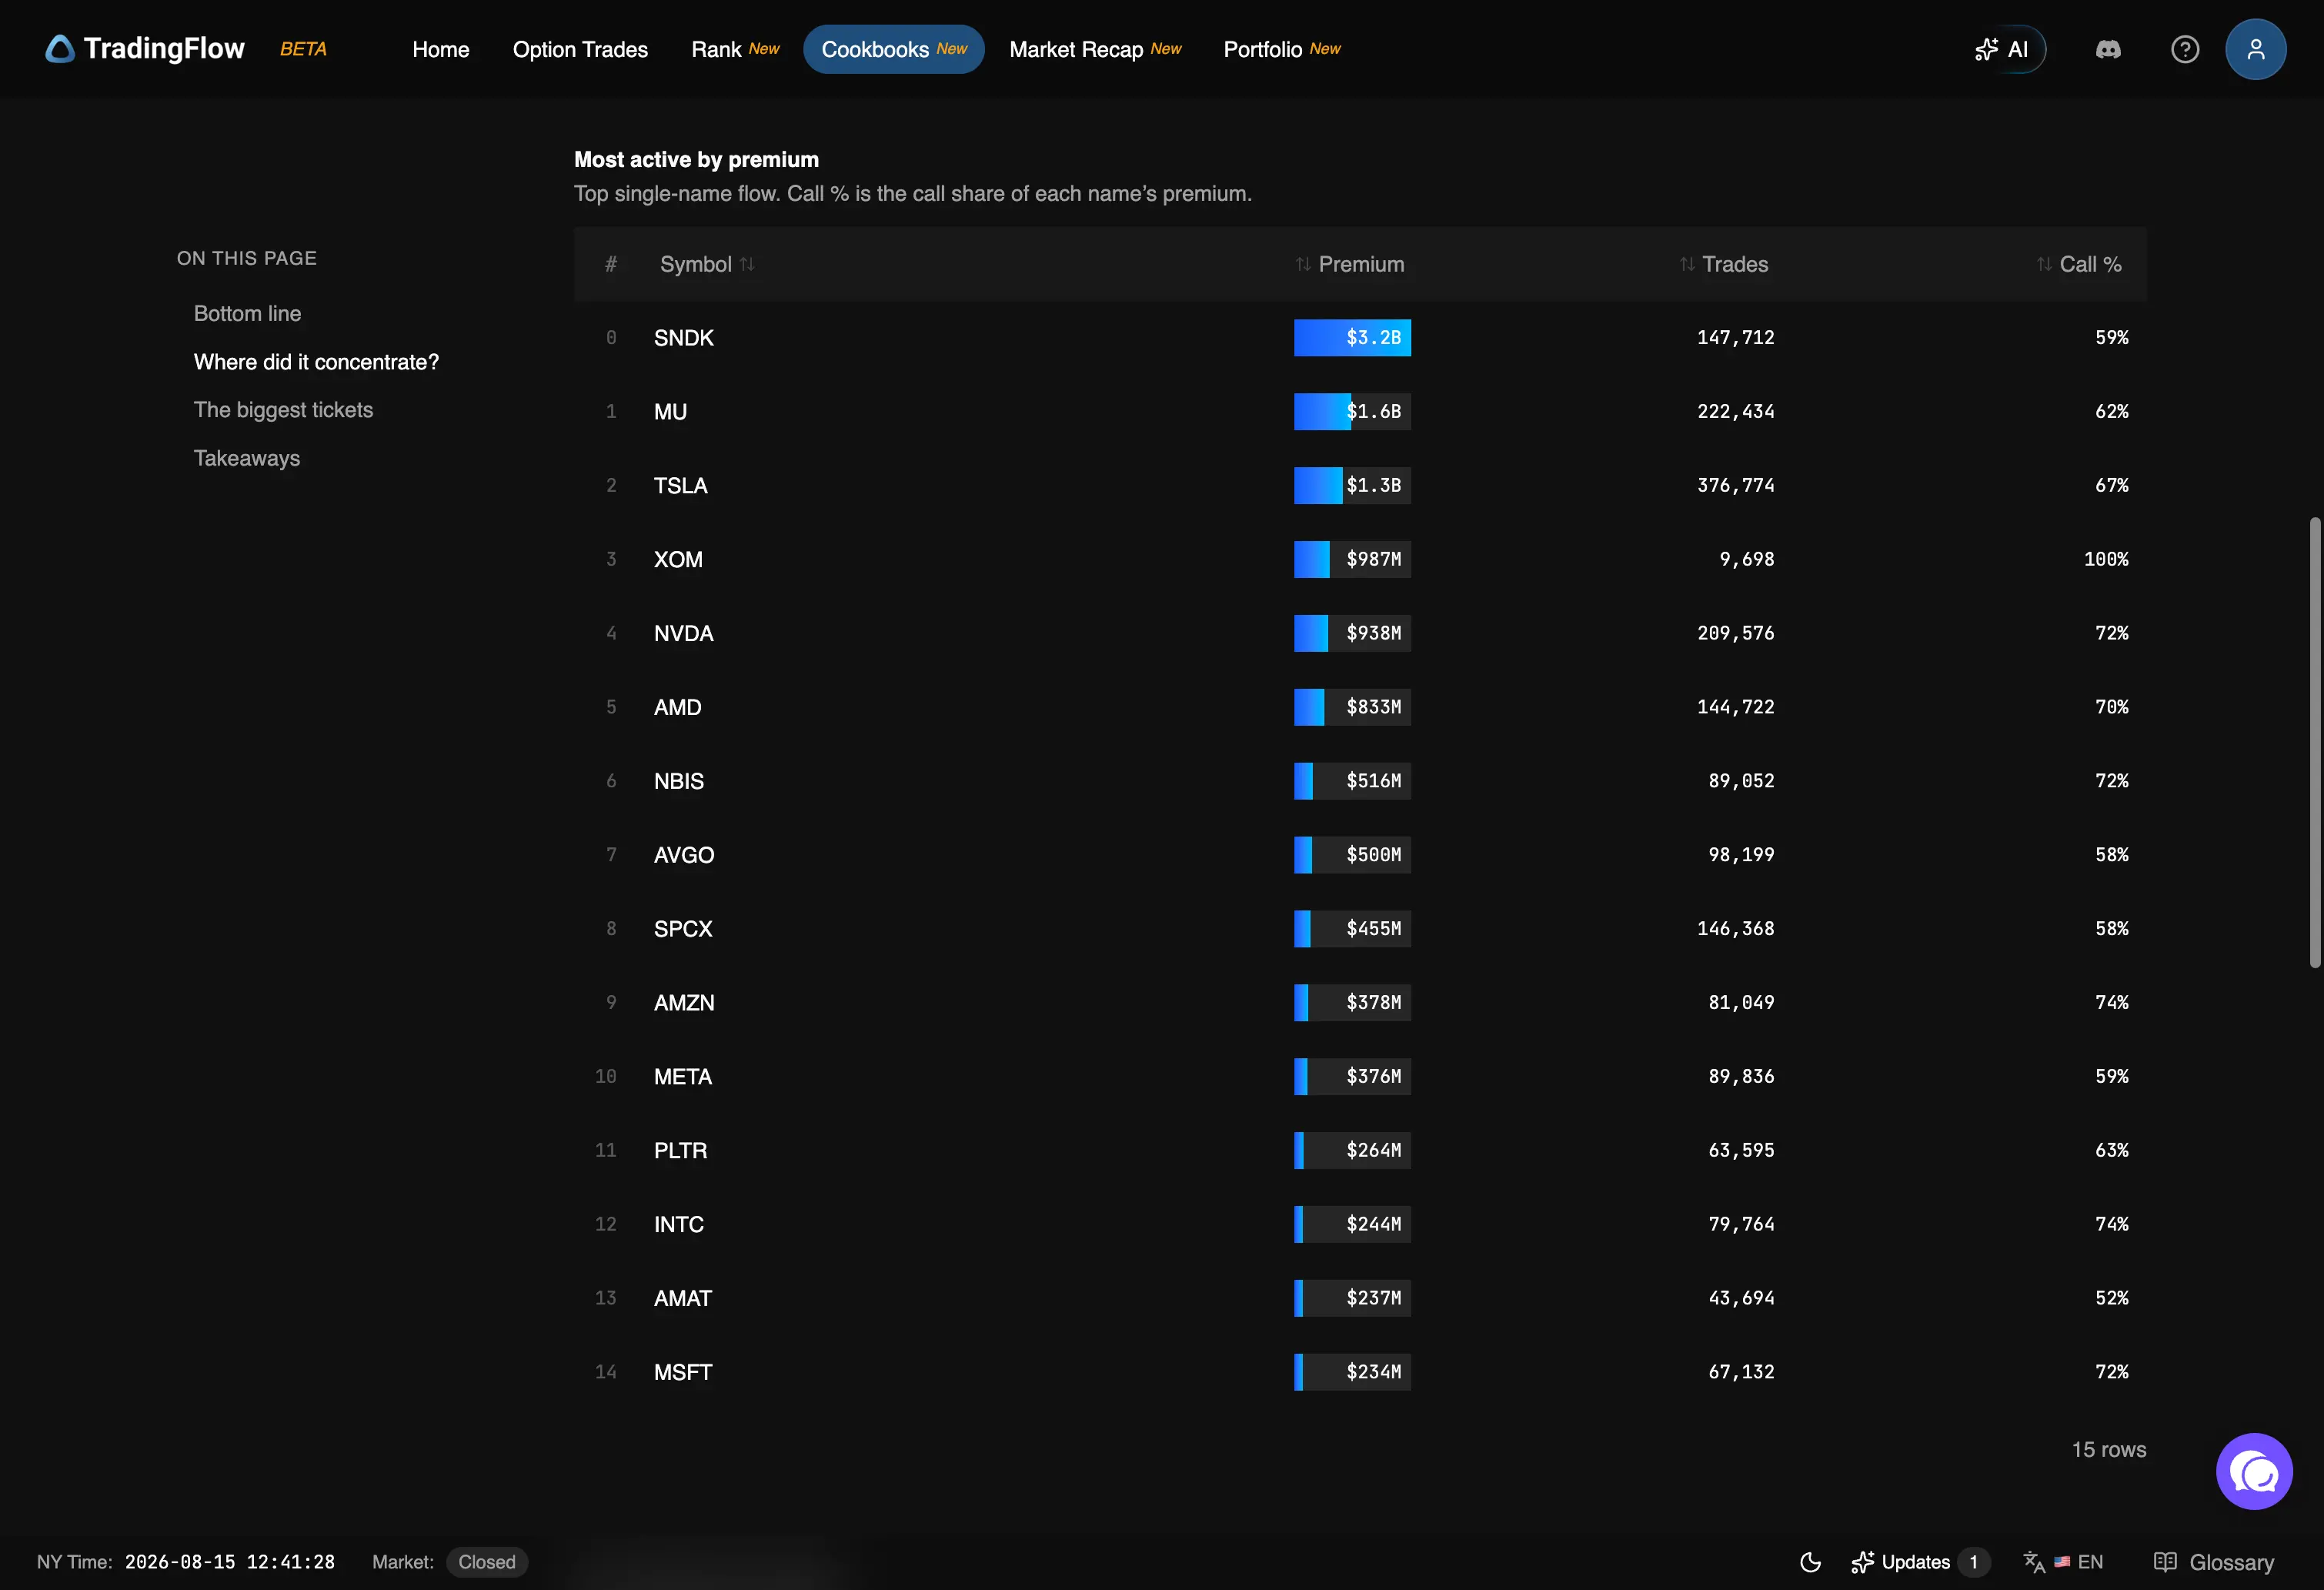The image size is (2324, 1590).
Task: Select the XOM symbol
Action: (x=678, y=559)
